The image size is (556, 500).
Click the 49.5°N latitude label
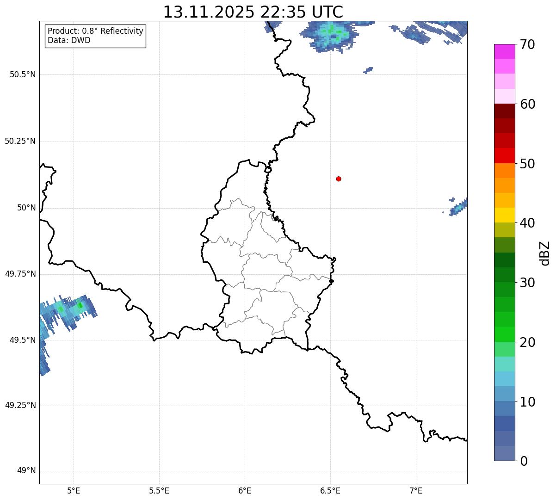tap(23, 340)
